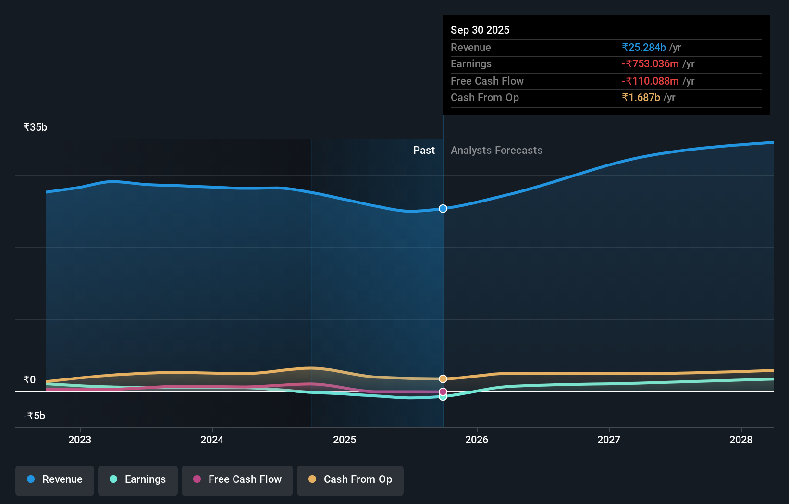This screenshot has width=789, height=504.
Task: Click the teal Earnings legend dot
Action: click(x=112, y=479)
